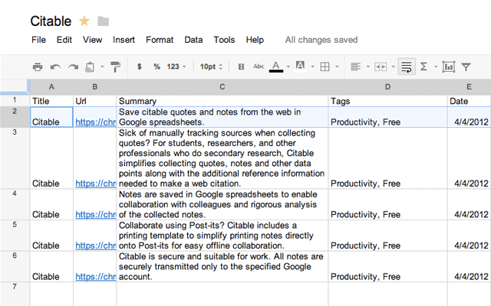This screenshot has height=306, width=491.
Task: Open the text color picker
Action: point(278,67)
